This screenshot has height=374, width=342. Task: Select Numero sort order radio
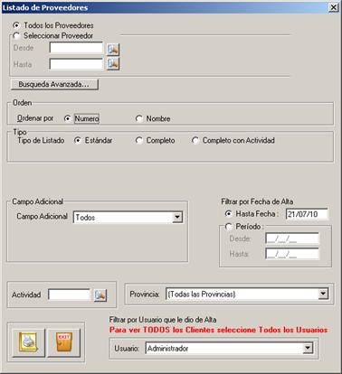click(x=68, y=118)
